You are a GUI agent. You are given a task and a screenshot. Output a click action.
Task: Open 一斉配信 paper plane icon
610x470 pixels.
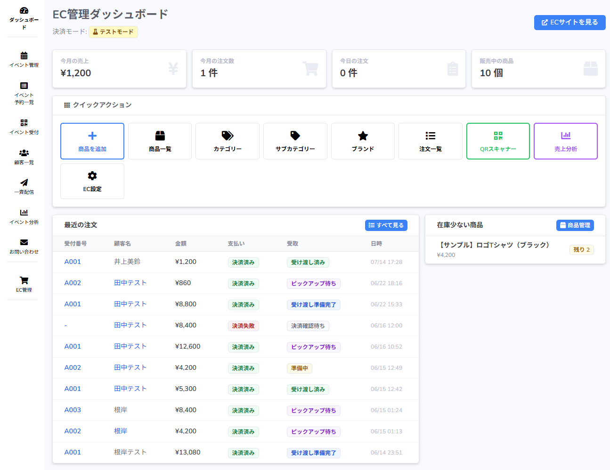[x=24, y=183]
